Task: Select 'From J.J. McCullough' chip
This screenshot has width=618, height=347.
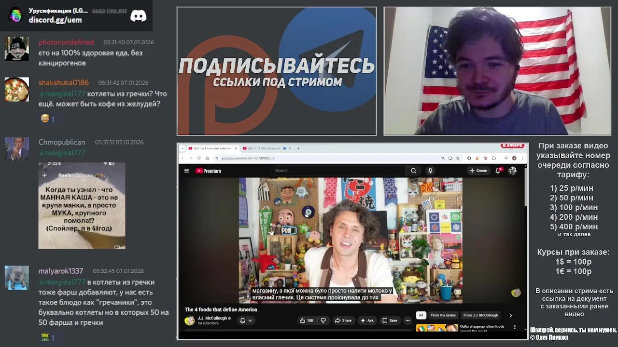Action: [x=480, y=315]
